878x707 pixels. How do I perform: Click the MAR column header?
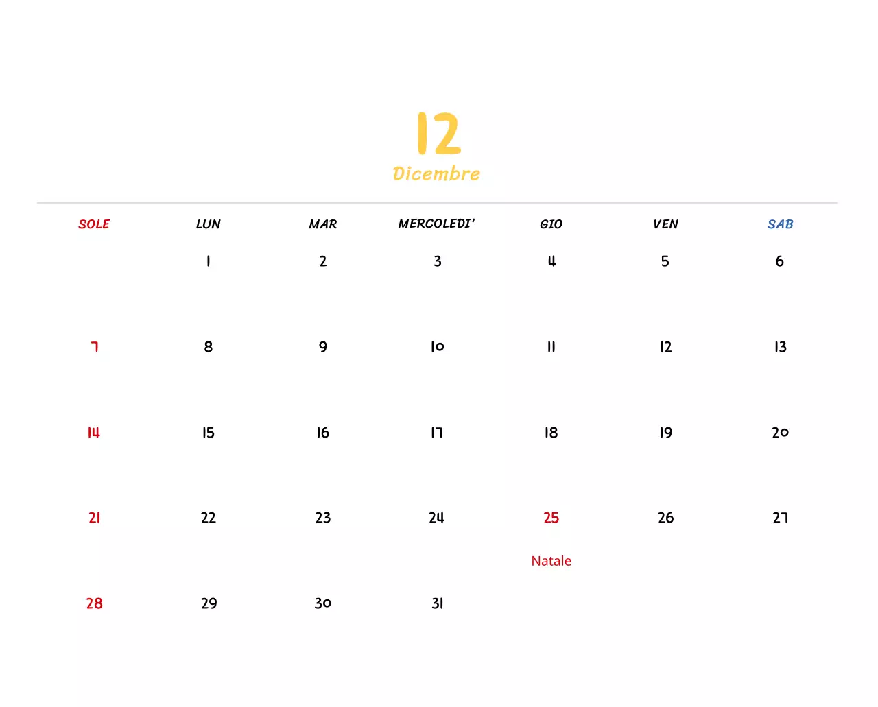[322, 224]
